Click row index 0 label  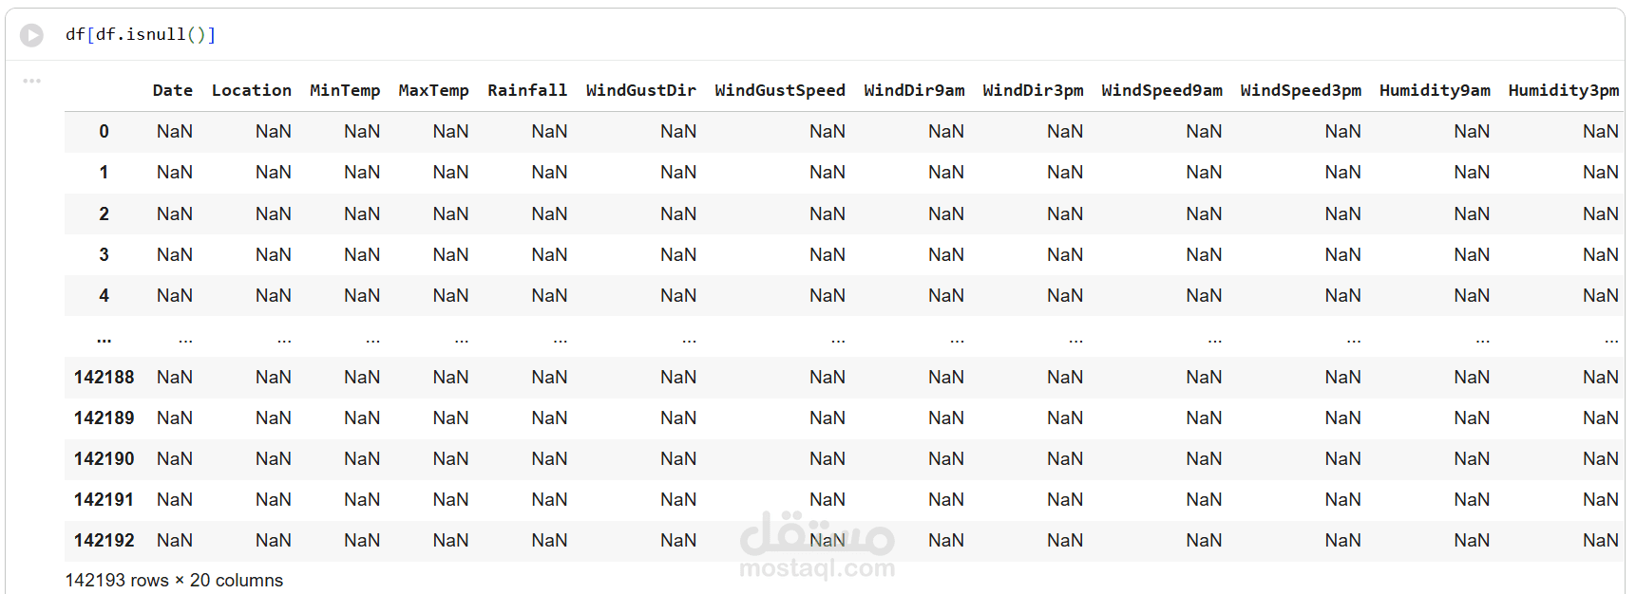point(104,132)
